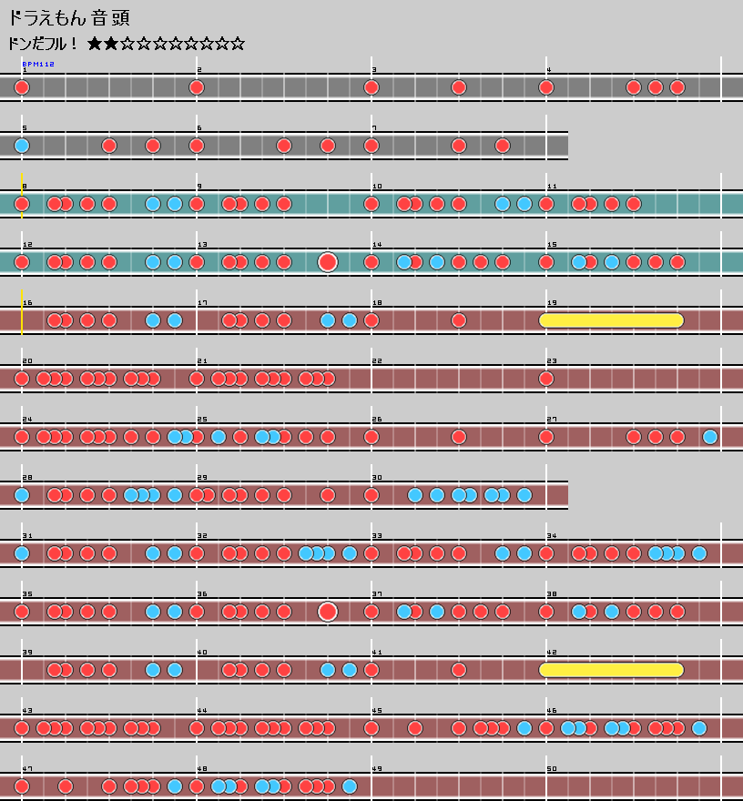Select the red note starting measure 7

click(x=371, y=146)
